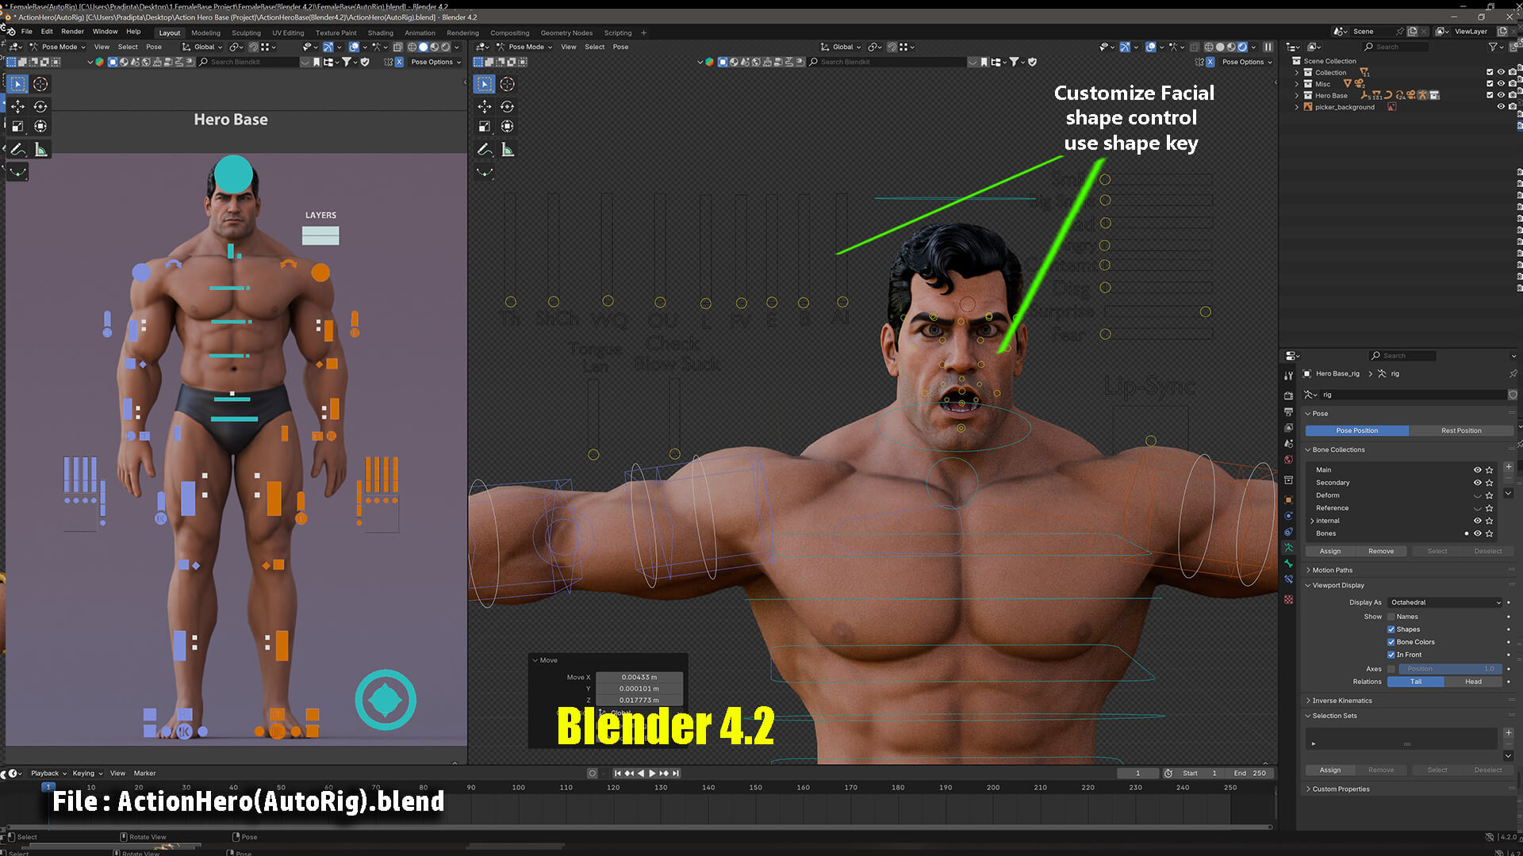Open the Render properties tab
This screenshot has height=856, width=1523.
click(x=1288, y=396)
